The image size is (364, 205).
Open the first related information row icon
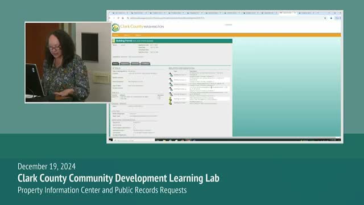[171, 75]
